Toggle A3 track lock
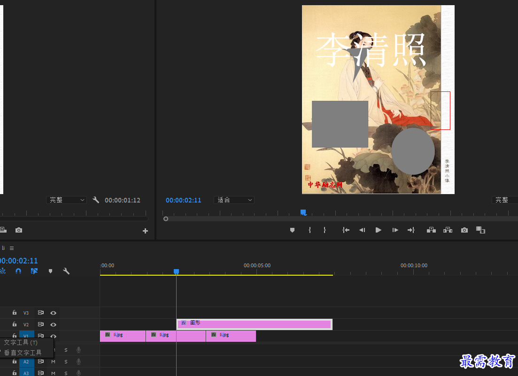This screenshot has height=376, width=518. click(15, 373)
